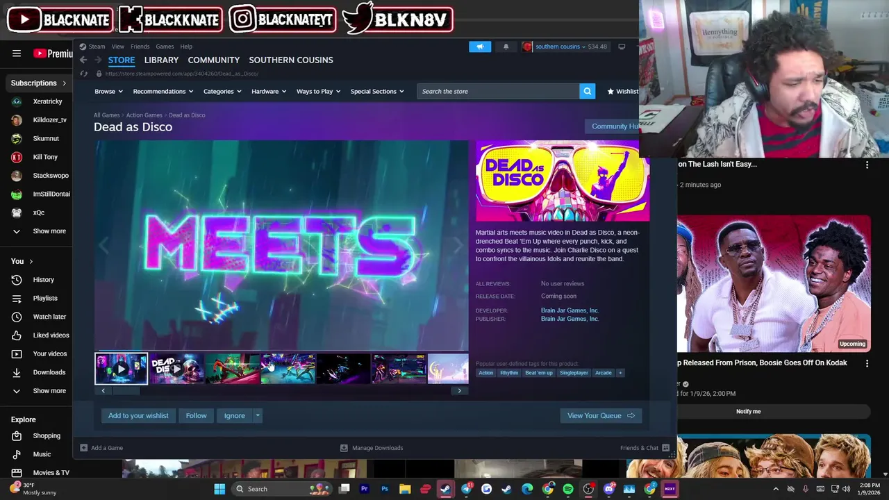Expand the Special Sections dropdown
This screenshot has width=889, height=500.
(377, 92)
